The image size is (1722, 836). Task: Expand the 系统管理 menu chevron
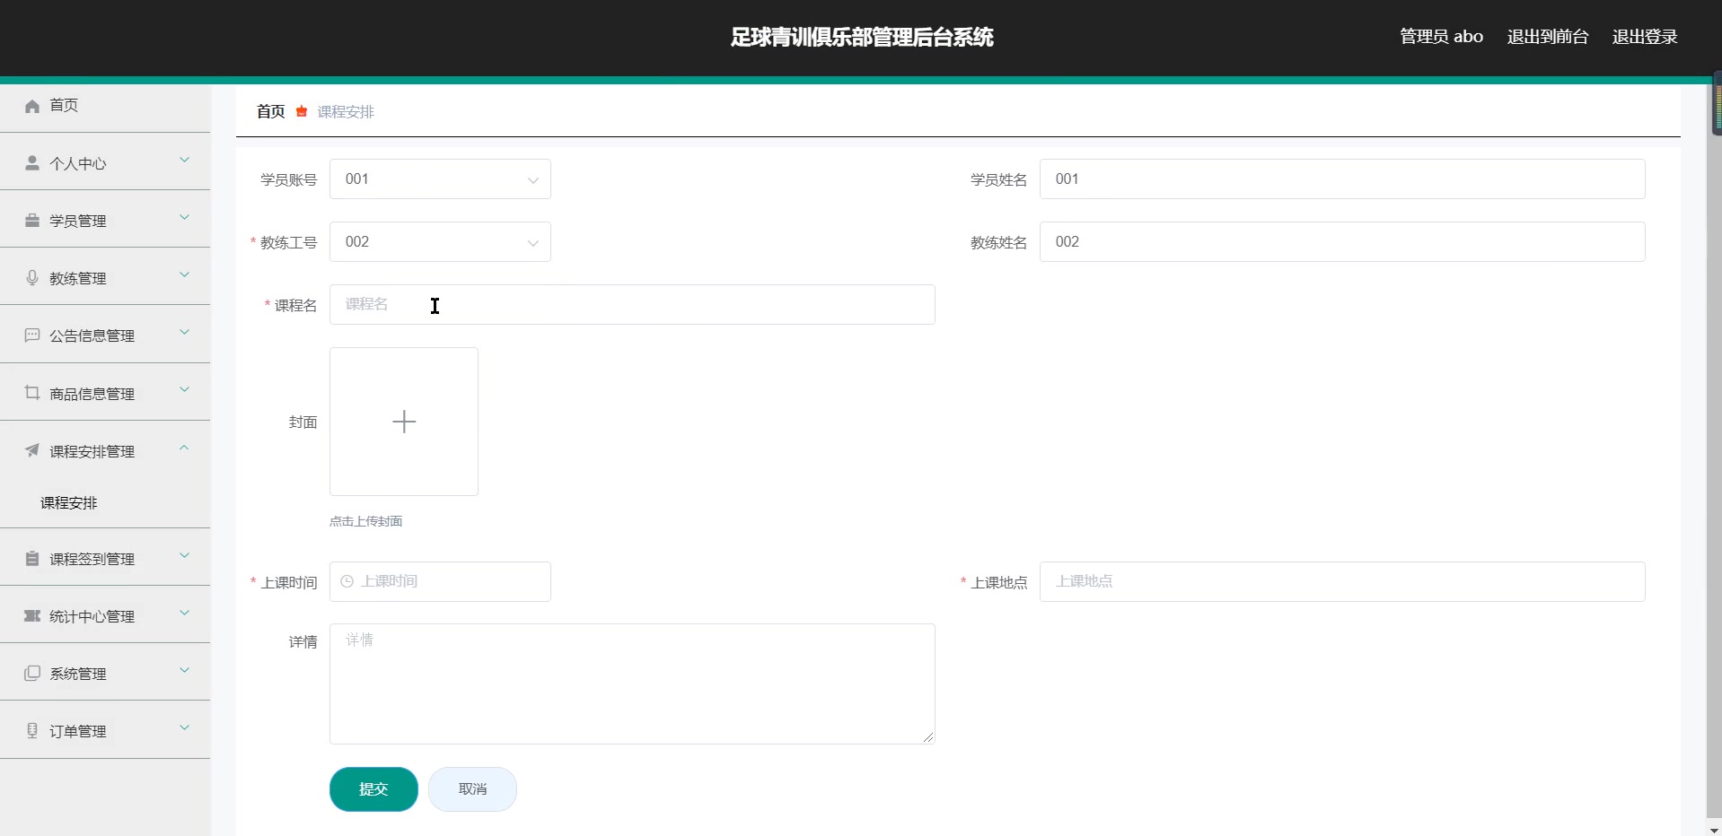pos(184,671)
